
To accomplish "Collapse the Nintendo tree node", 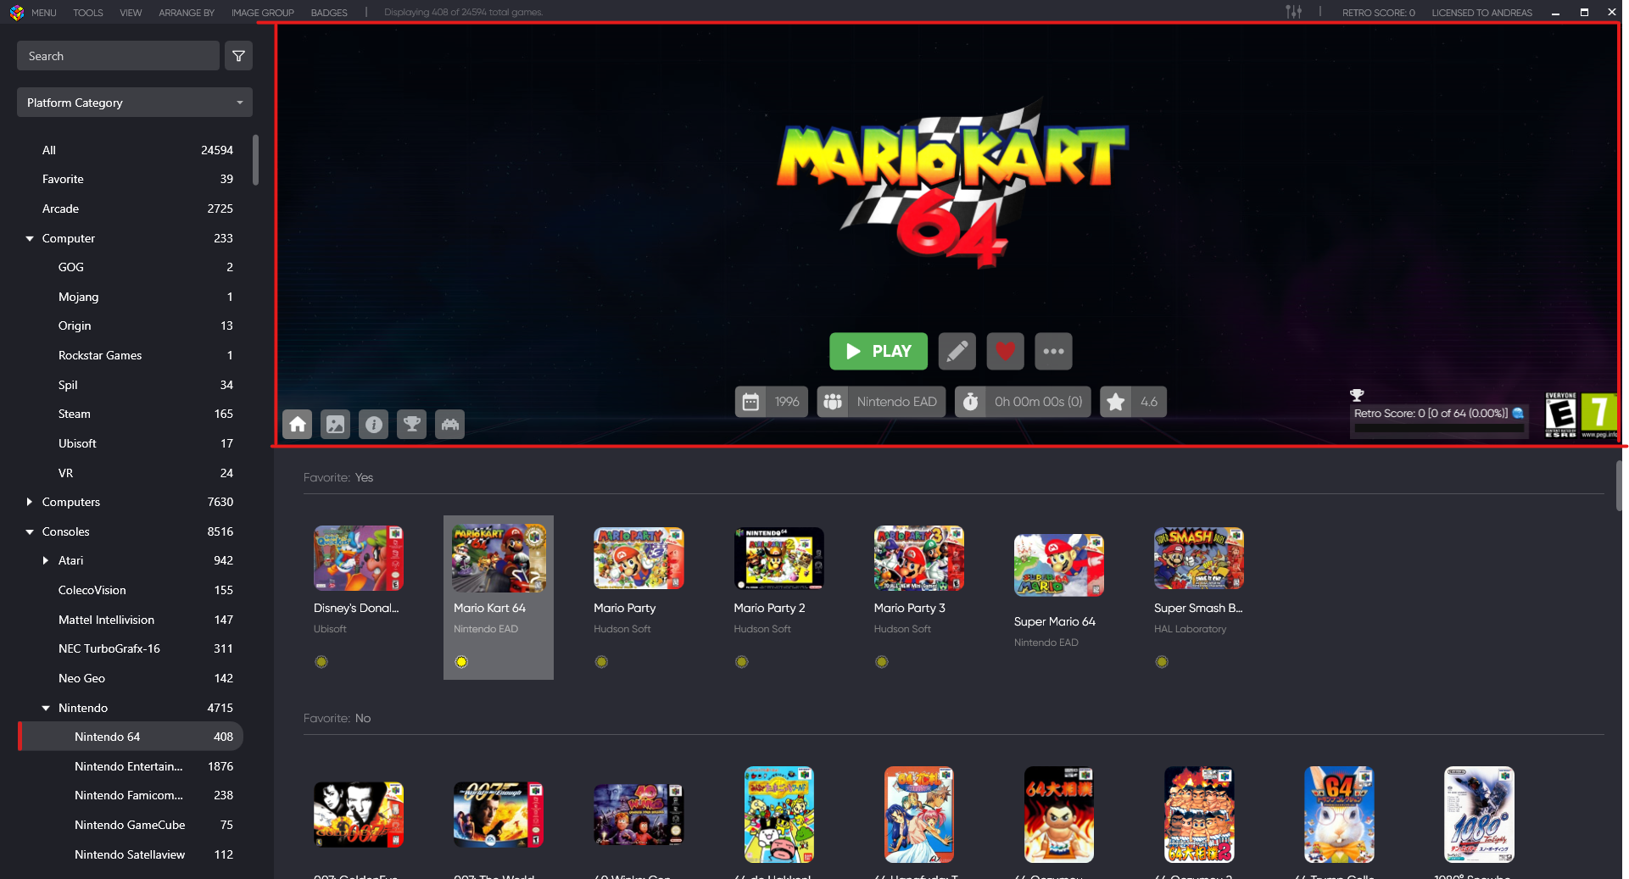I will click(x=46, y=709).
